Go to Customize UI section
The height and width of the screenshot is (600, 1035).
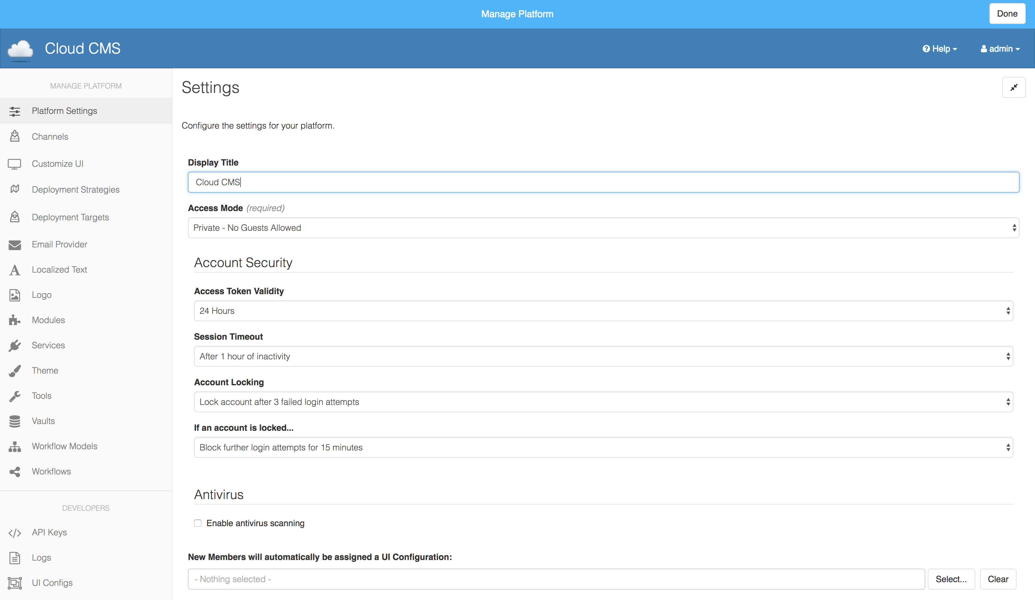[x=58, y=164]
